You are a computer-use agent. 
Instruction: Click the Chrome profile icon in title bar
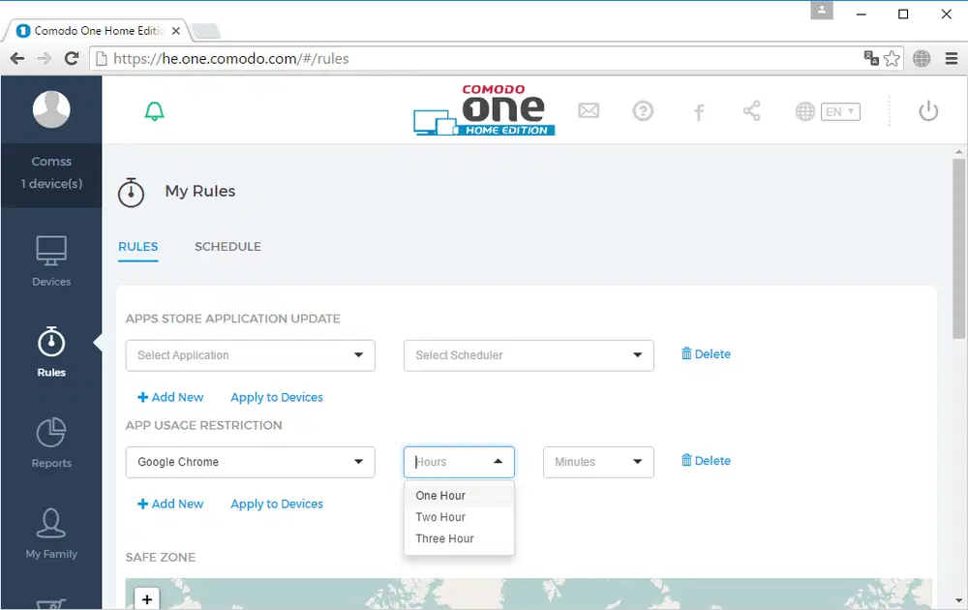[822, 11]
